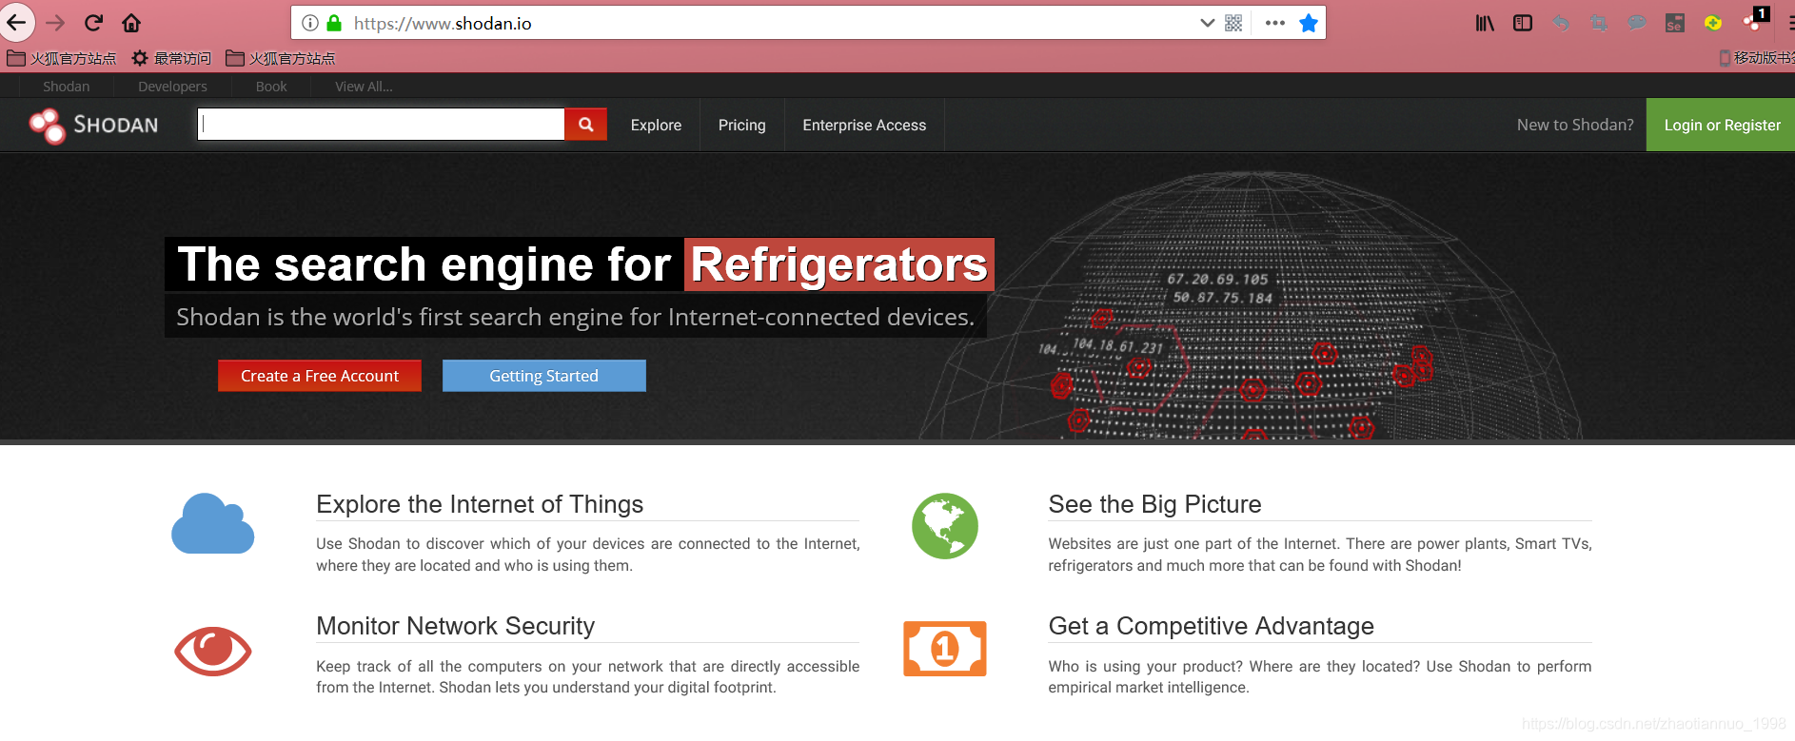
Task: Click the undo arrow toolbar icon
Action: click(1561, 23)
